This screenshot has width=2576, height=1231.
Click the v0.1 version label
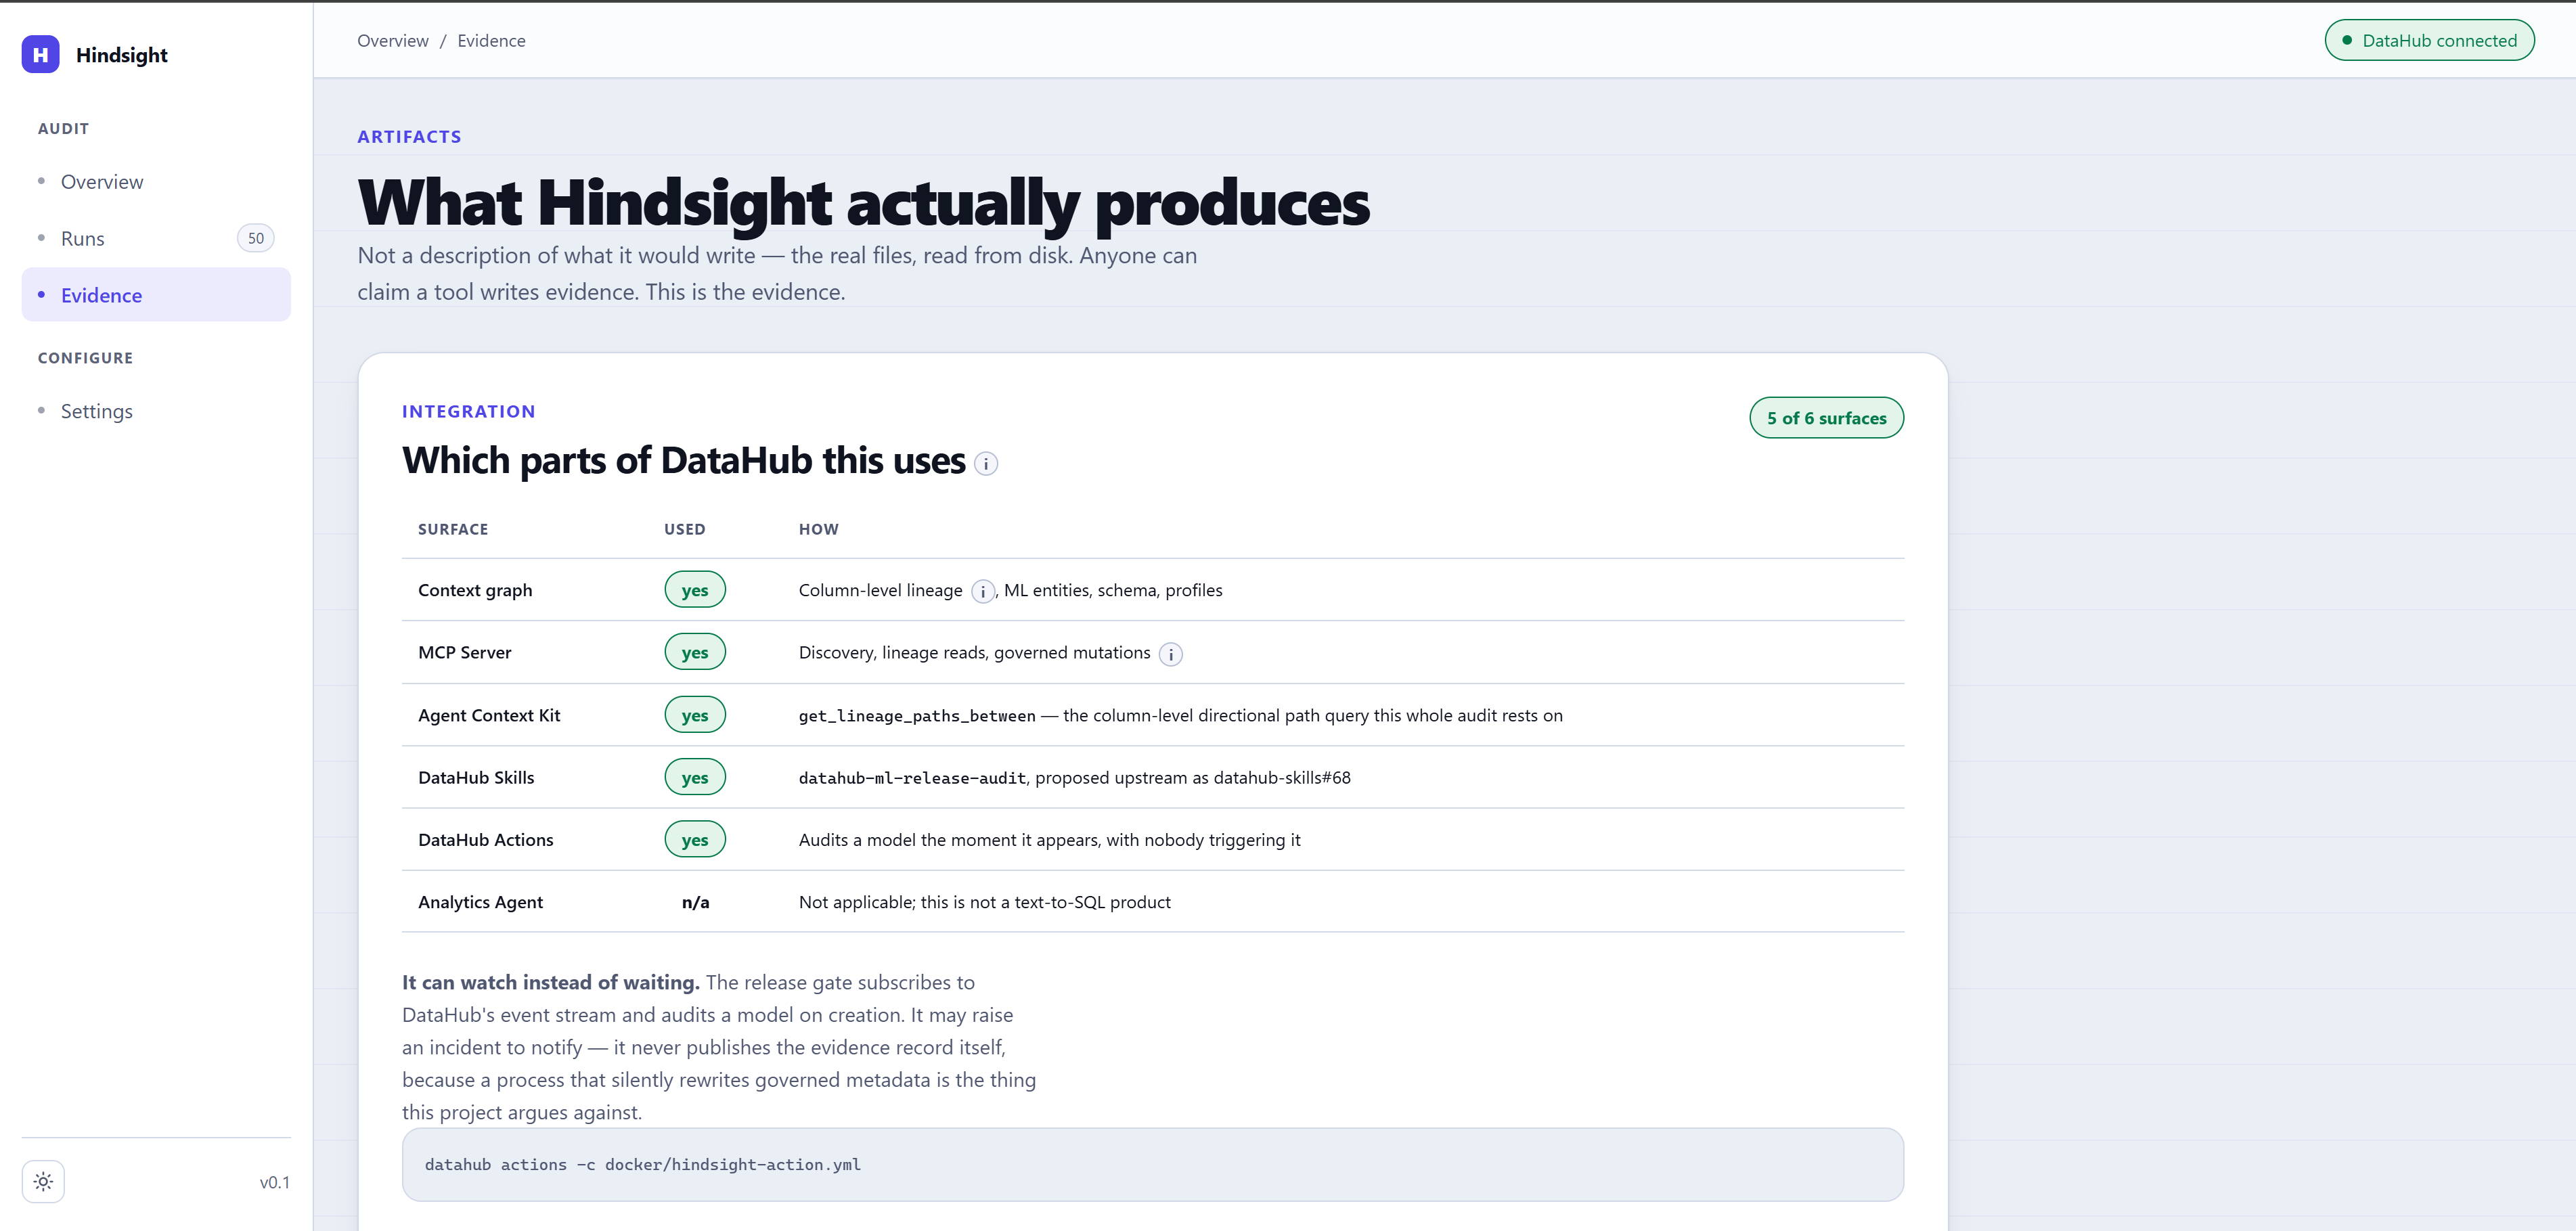275,1182
